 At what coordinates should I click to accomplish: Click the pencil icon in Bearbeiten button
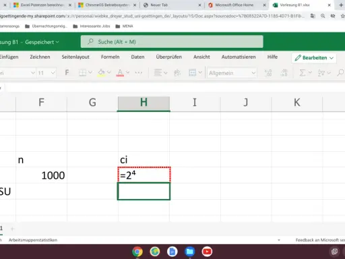pyautogui.click(x=298, y=58)
